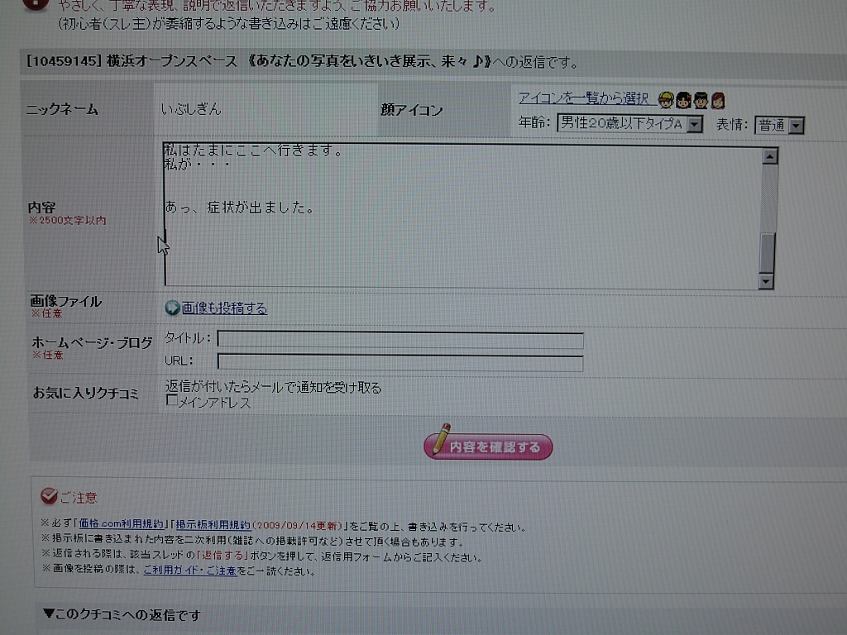The height and width of the screenshot is (635, 847).
Task: Click the 画像も投稿する link
Action: tap(224, 308)
